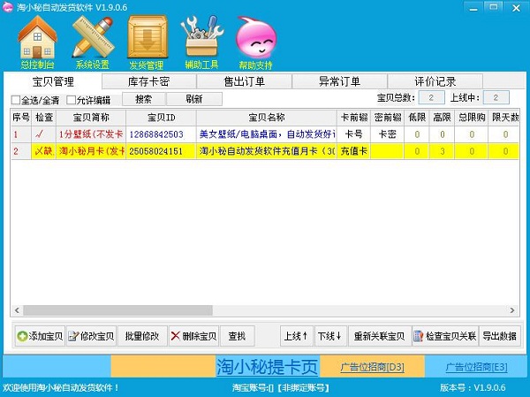Image resolution: width=530 pixels, height=397 pixels.
Task: Click 总限购 column header
Action: coord(472,118)
